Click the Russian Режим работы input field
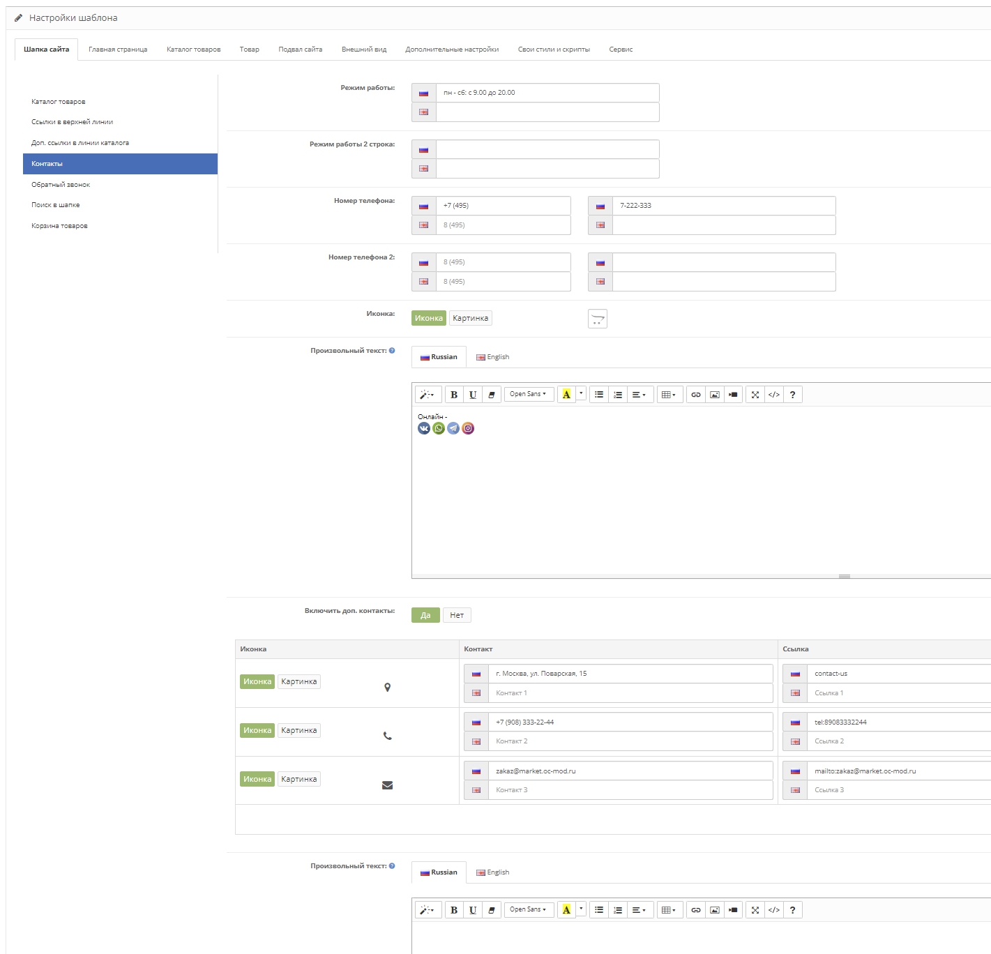Viewport: 991px width, 954px height. [x=547, y=93]
